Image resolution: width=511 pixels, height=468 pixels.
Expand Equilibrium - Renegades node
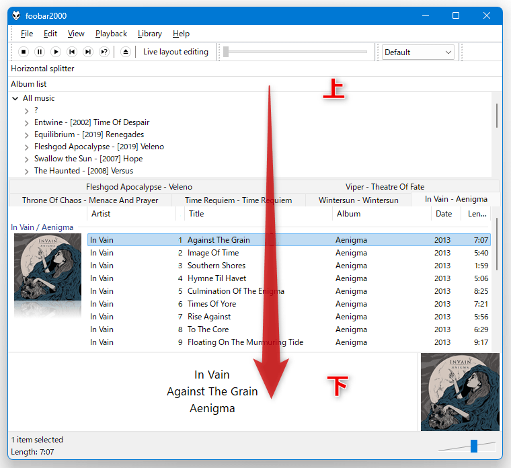pos(27,135)
